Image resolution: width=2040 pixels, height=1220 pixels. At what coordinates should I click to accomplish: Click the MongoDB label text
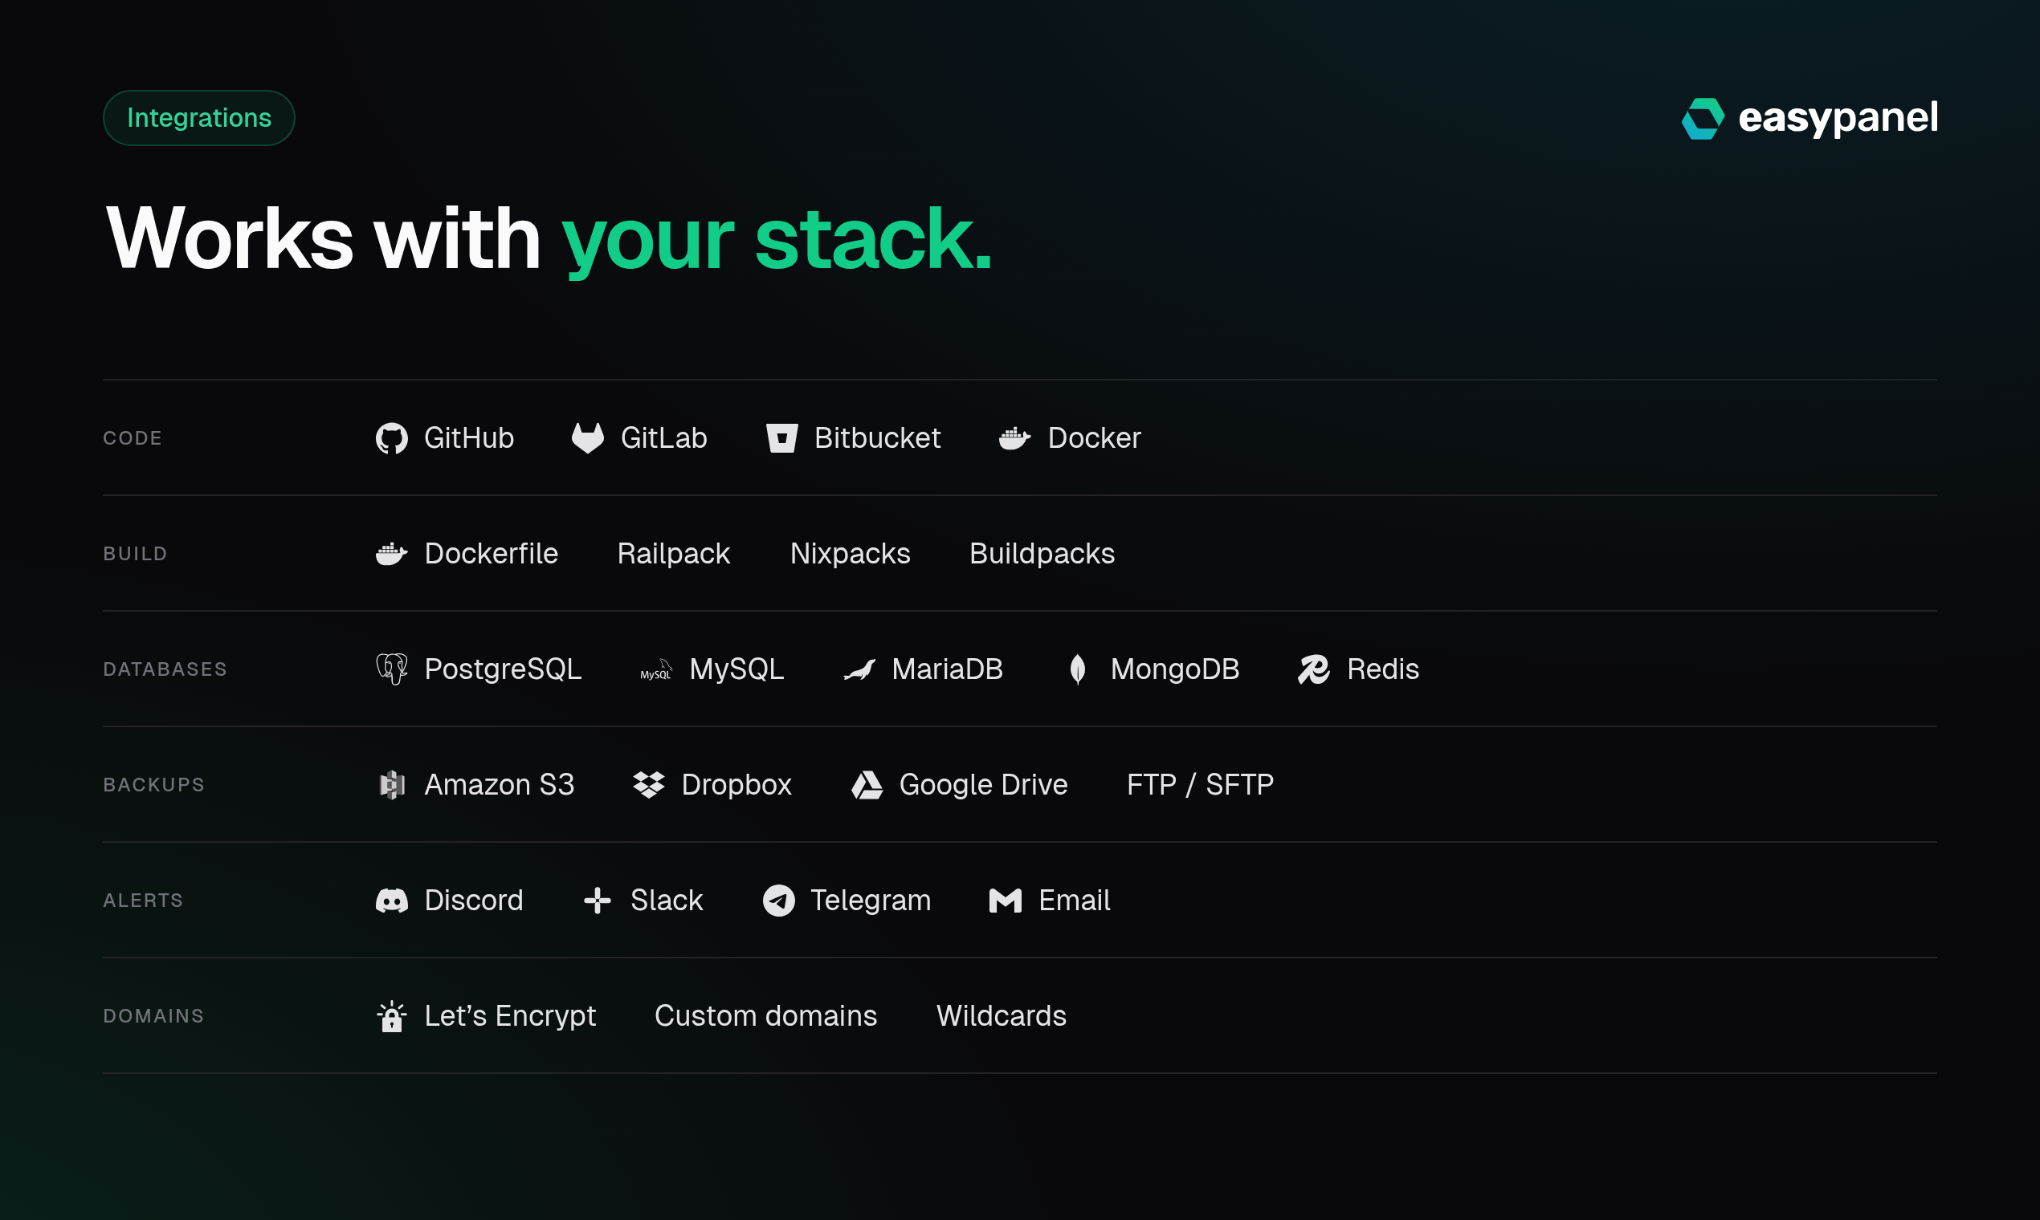(x=1175, y=669)
